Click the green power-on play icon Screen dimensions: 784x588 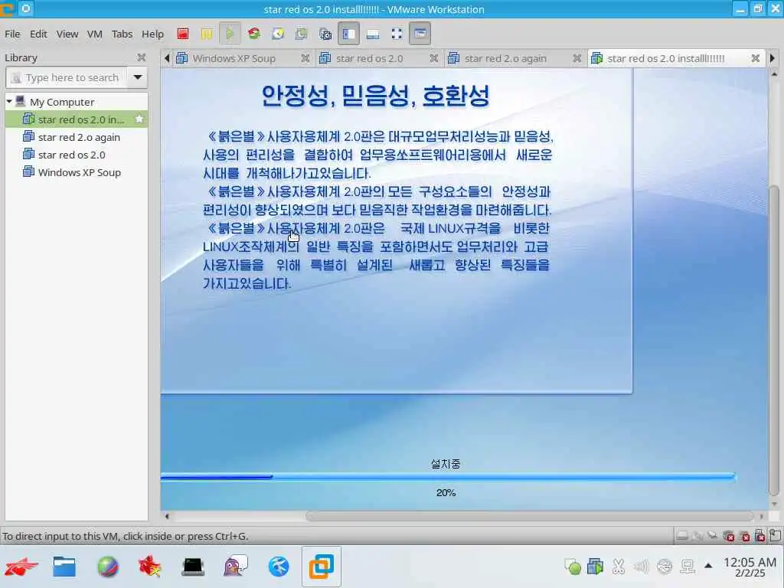click(230, 34)
